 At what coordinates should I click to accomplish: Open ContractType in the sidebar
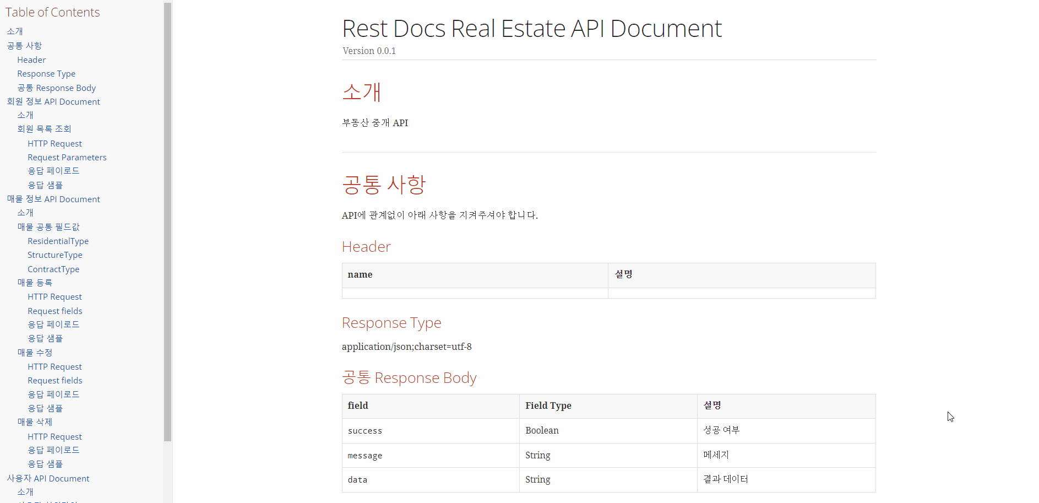point(53,269)
